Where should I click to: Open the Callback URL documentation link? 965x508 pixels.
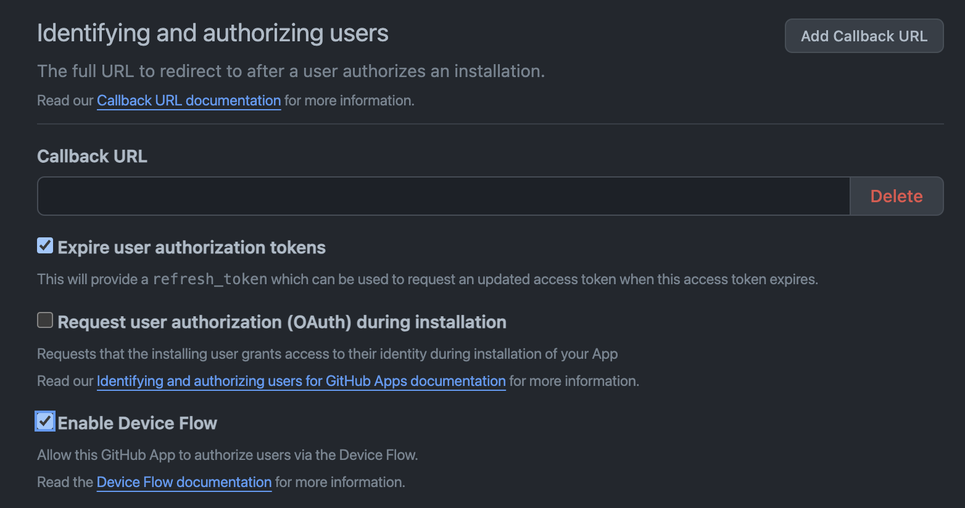pyautogui.click(x=189, y=100)
